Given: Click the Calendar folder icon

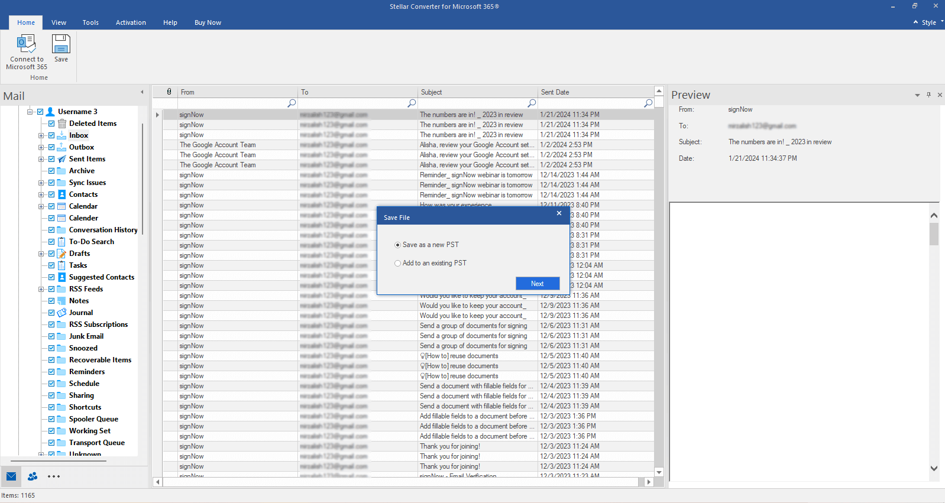Looking at the screenshot, I should click(62, 206).
